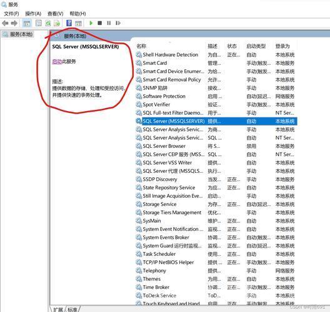Open the 文件(F) menu

[x=11, y=14]
